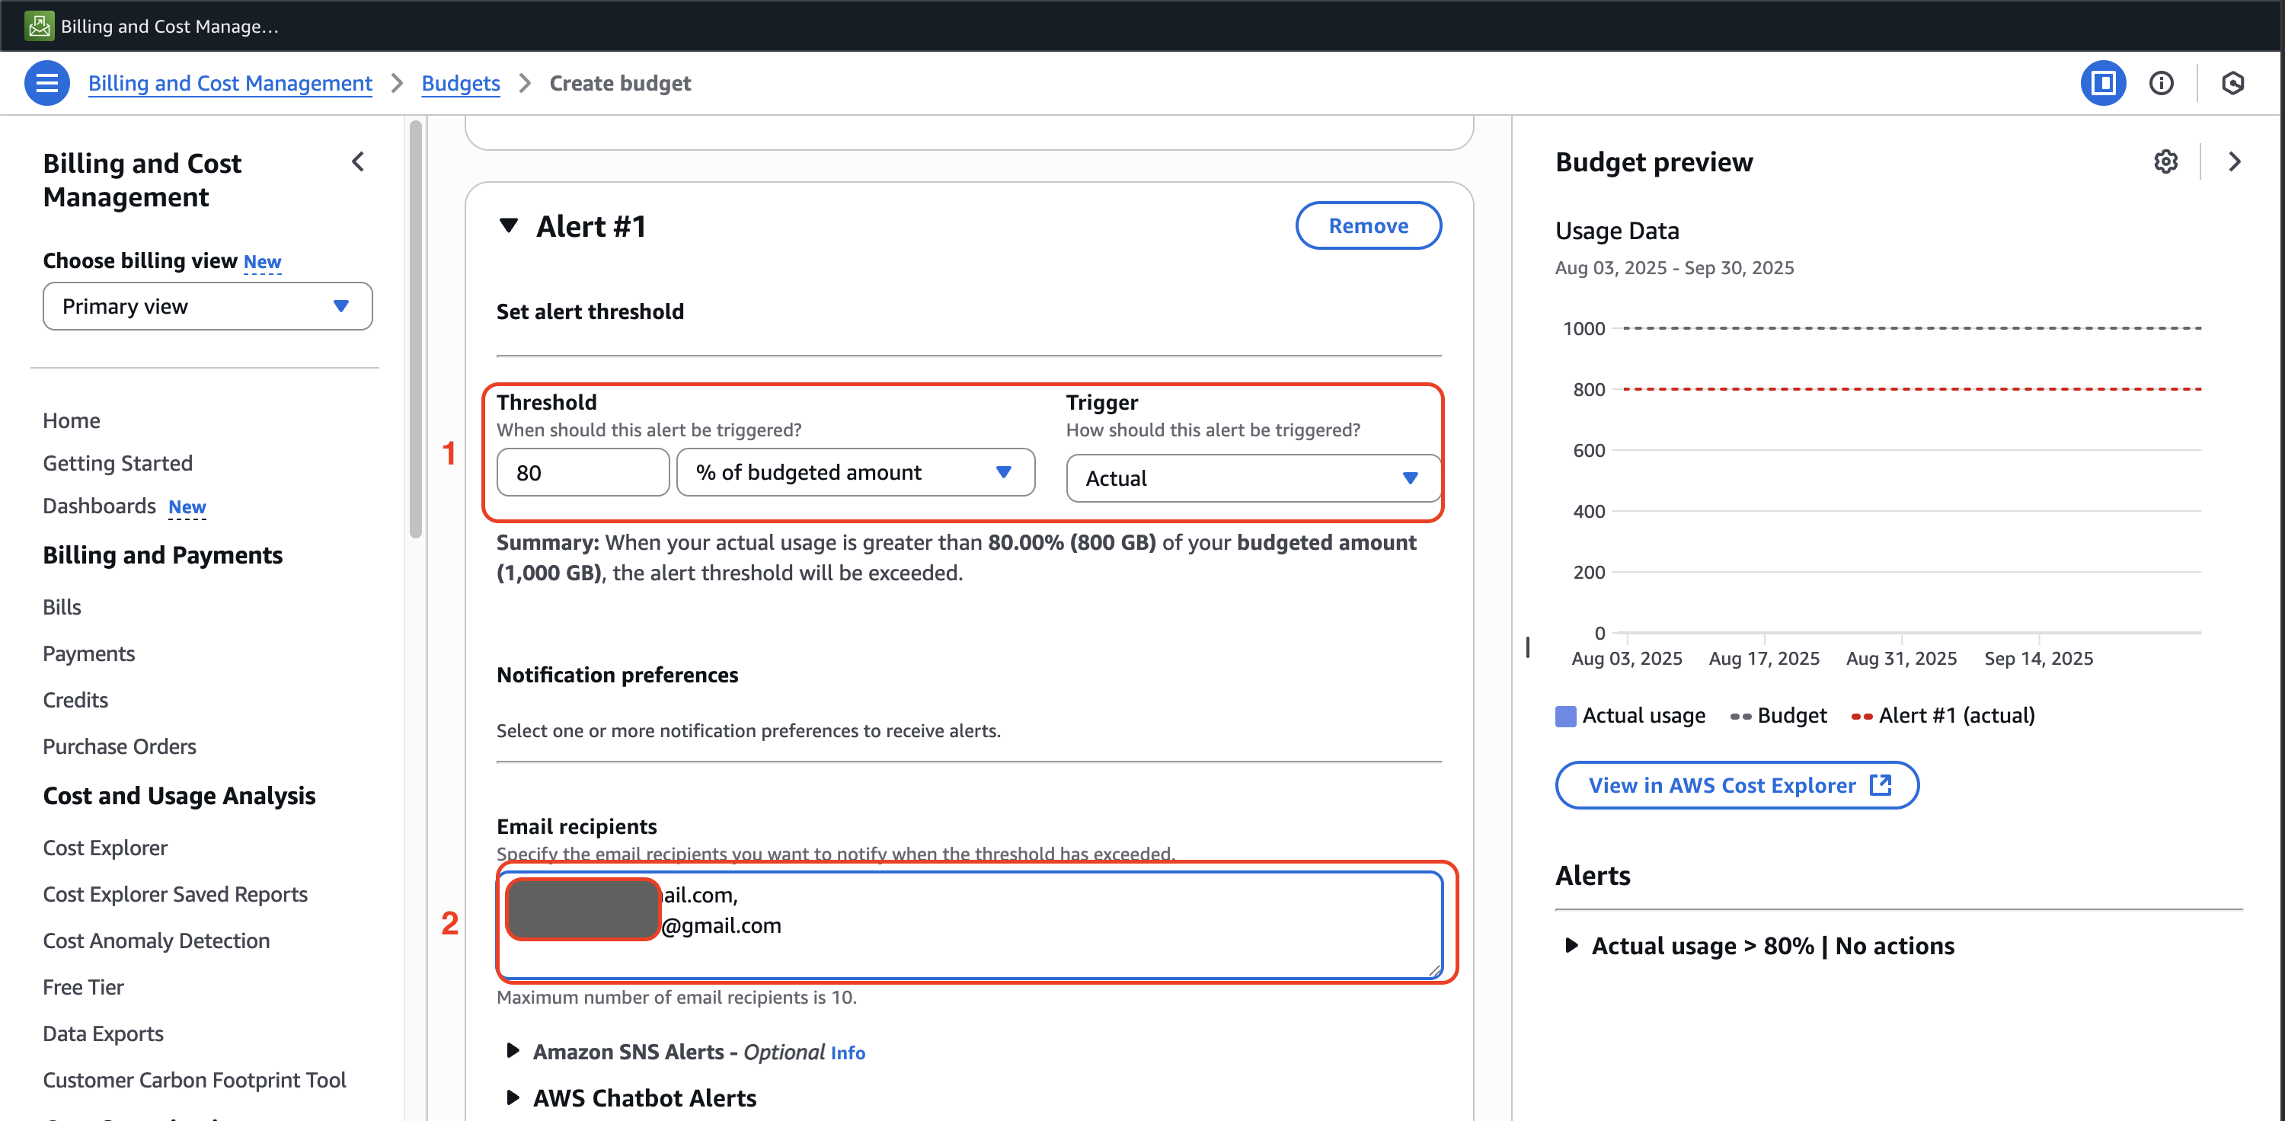The height and width of the screenshot is (1121, 2285).
Task: Toggle Actual usage legend swatch
Action: tap(1566, 716)
